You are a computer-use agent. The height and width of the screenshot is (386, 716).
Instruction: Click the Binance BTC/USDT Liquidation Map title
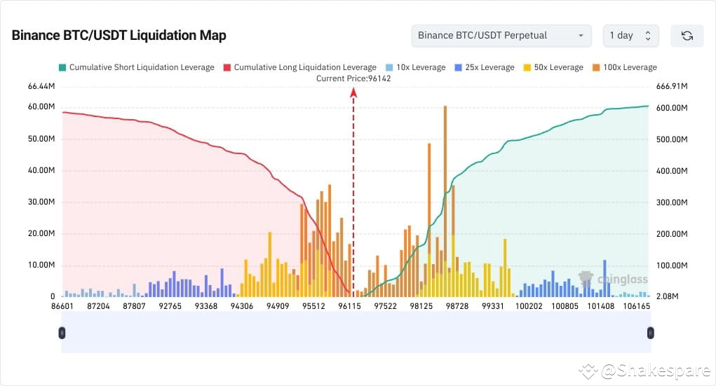[119, 35]
